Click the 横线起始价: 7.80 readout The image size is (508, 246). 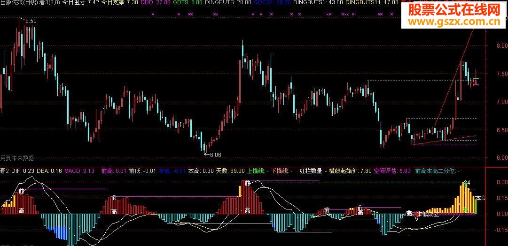(350, 171)
